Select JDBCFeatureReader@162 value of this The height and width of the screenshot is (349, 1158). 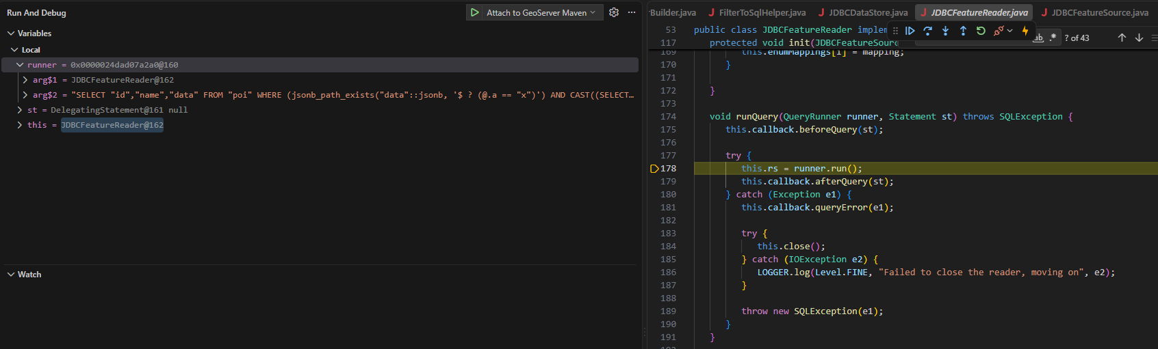112,125
